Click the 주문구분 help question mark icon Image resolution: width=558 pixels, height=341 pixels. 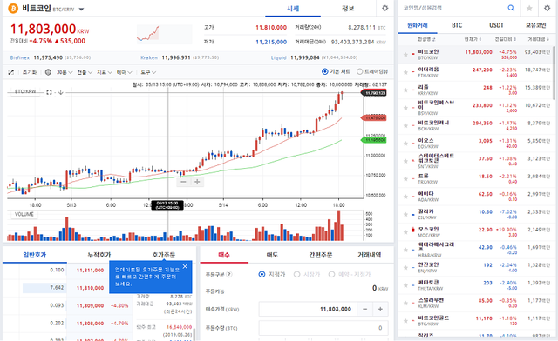pyautogui.click(x=229, y=274)
